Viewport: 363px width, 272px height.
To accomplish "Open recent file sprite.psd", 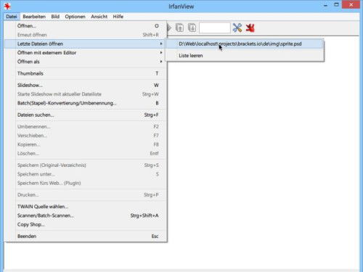I will 245,44.
